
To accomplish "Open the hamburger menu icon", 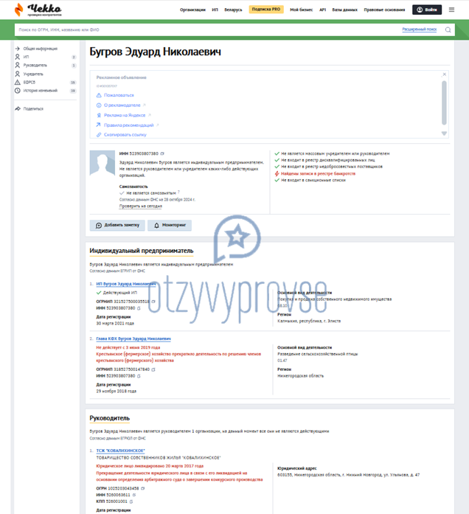I will [451, 10].
